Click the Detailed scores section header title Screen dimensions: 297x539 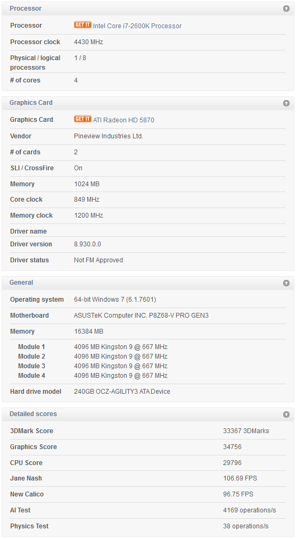[x=33, y=414]
